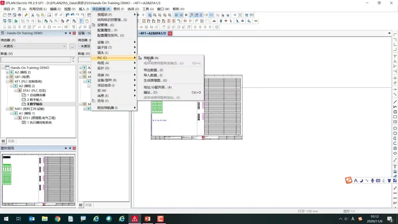The width and height of the screenshot is (398, 224).
Task: Click the green puzzle piece icon
Action: point(16,21)
